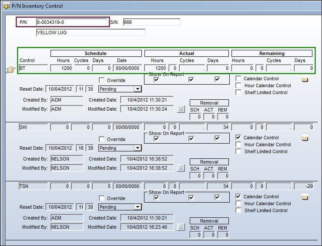Click TSN Schedule Days field showing 5
Image resolution: width=322 pixels, height=246 pixels.
[102, 186]
